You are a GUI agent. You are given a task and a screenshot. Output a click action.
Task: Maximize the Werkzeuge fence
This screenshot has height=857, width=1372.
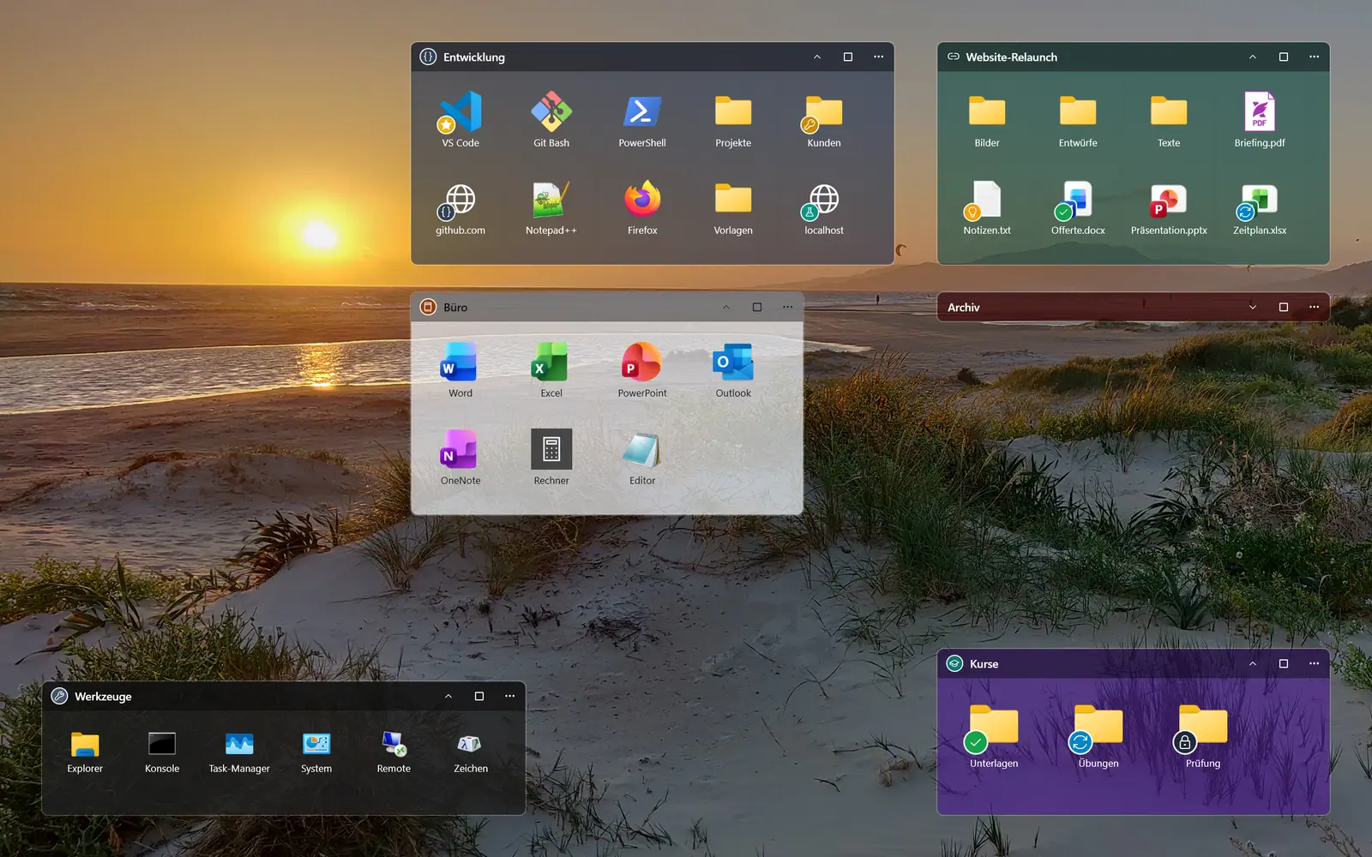click(x=479, y=696)
